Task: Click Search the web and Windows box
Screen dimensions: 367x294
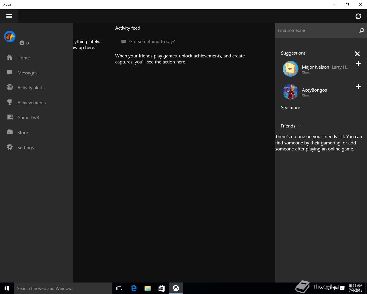Action: (63, 288)
